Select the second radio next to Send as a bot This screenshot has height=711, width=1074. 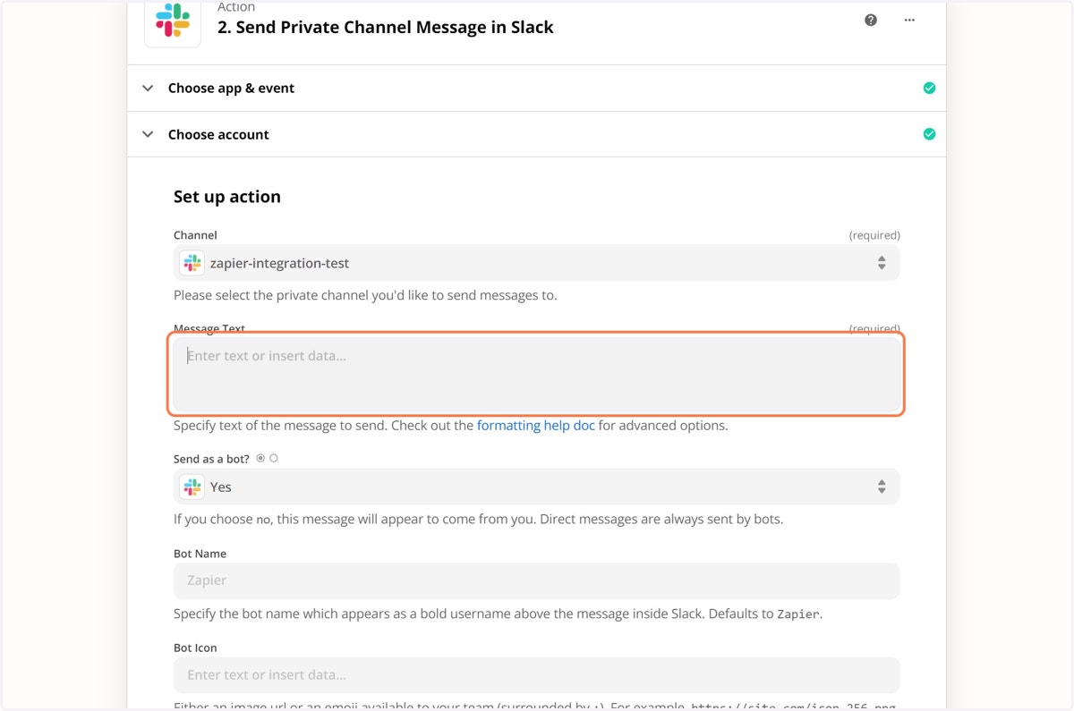(274, 458)
